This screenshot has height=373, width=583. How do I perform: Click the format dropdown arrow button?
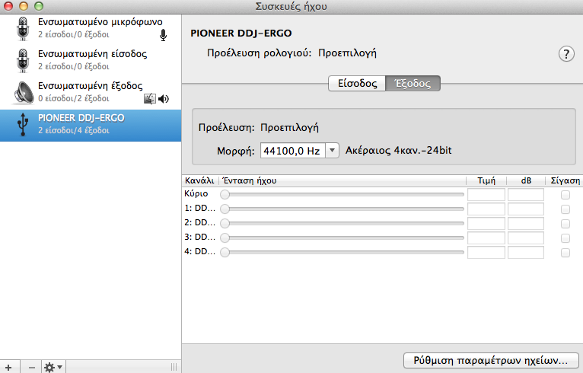click(x=332, y=151)
